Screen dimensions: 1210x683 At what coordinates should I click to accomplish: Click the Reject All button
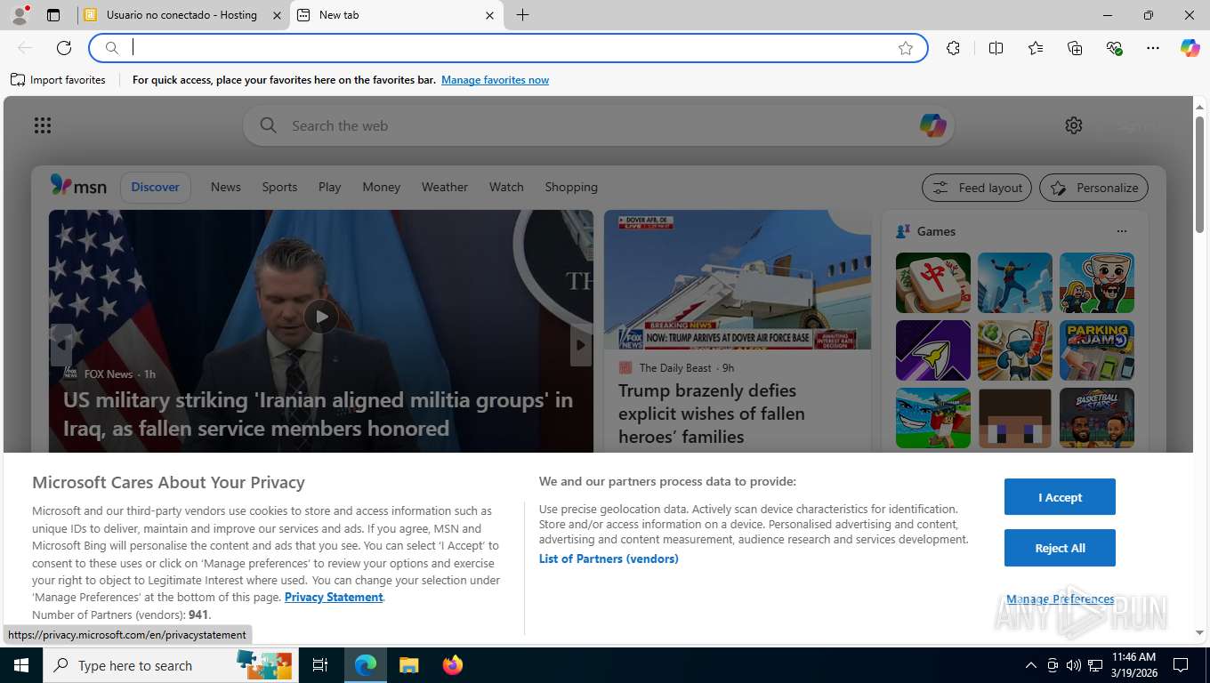click(x=1060, y=548)
